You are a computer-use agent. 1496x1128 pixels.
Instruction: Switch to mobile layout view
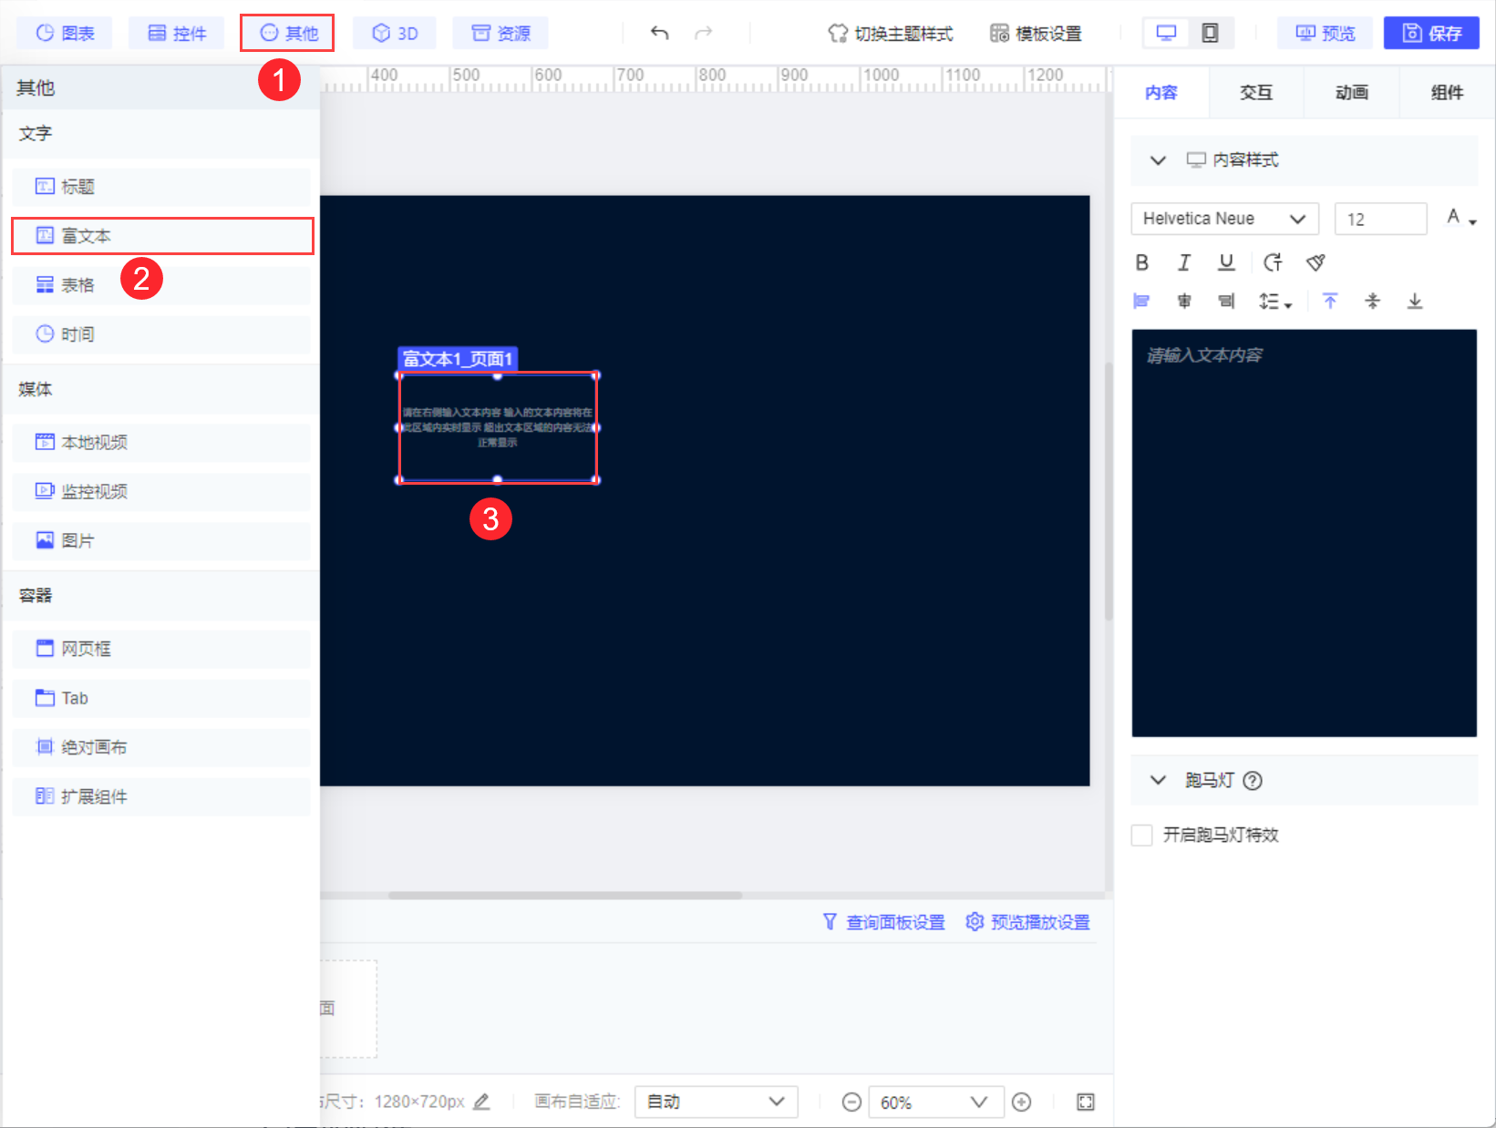tap(1210, 34)
